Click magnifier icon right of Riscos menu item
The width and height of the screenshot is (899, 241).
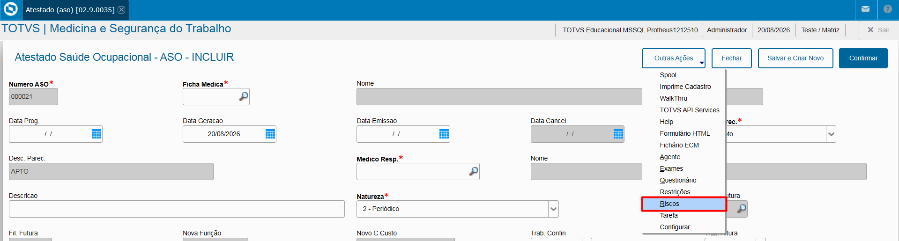742,209
